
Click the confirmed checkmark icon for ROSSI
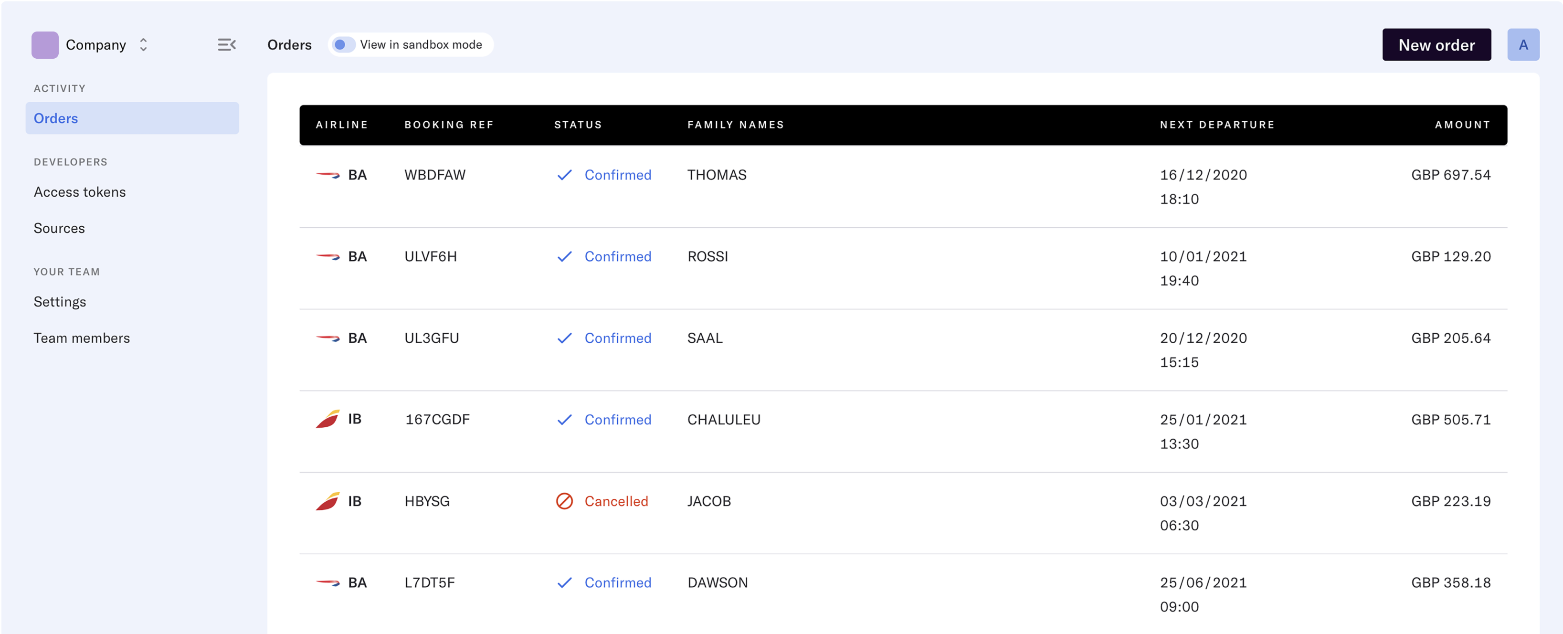[x=564, y=257]
